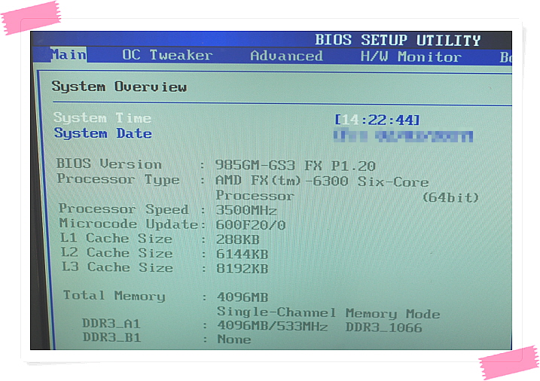540x381 pixels.
Task: Click the System Overview heading
Action: (x=119, y=87)
